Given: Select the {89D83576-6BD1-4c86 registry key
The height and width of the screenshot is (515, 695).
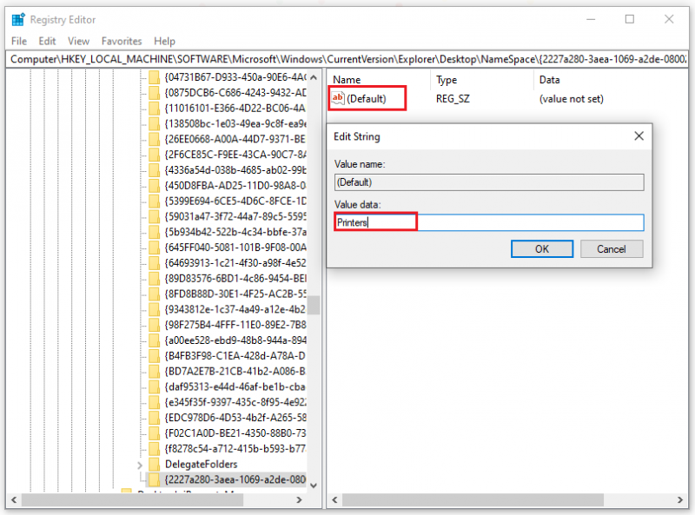Looking at the screenshot, I should (x=235, y=278).
